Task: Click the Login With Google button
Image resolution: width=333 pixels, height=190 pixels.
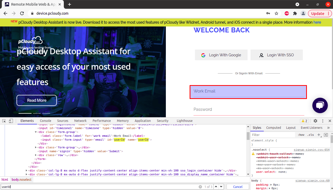Action: pos(221,55)
